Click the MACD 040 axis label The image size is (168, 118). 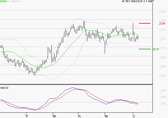[x=163, y=97]
